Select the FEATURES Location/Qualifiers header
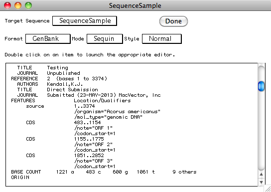The image size is (271, 192). click(71, 101)
